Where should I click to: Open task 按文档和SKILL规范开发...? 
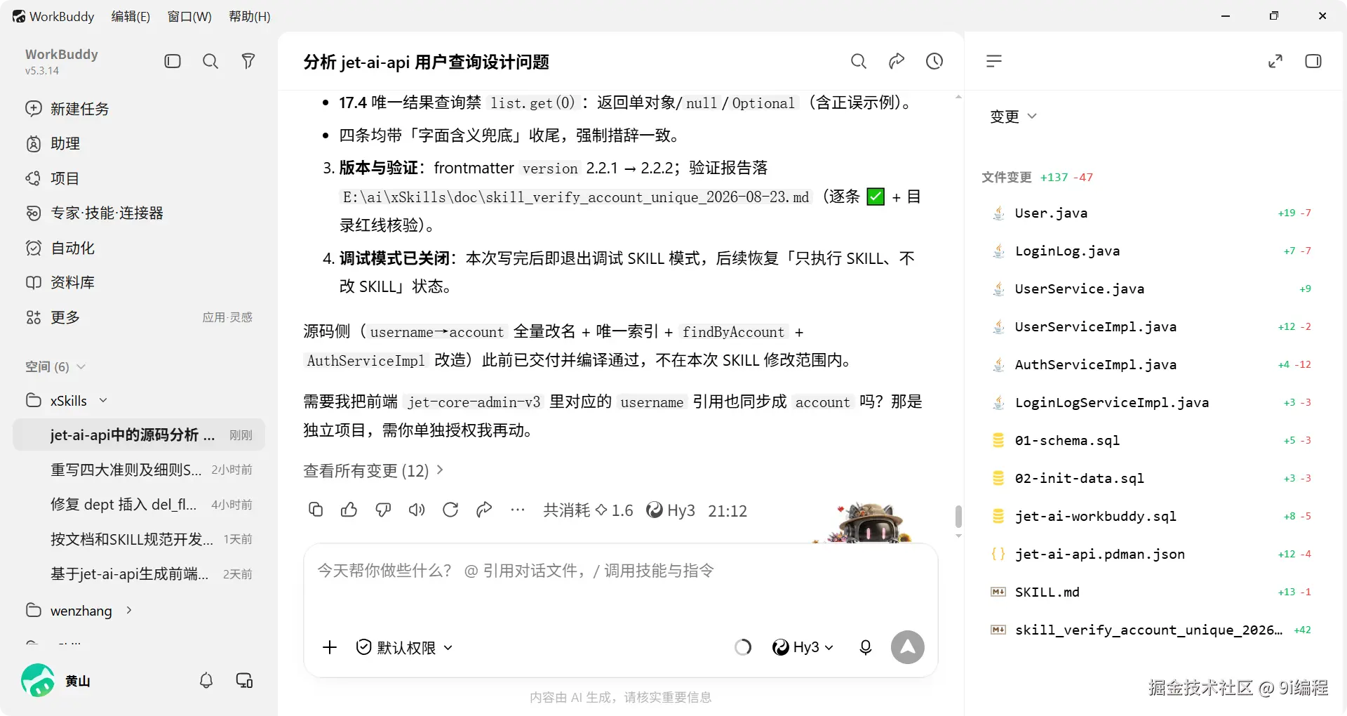tap(139, 539)
